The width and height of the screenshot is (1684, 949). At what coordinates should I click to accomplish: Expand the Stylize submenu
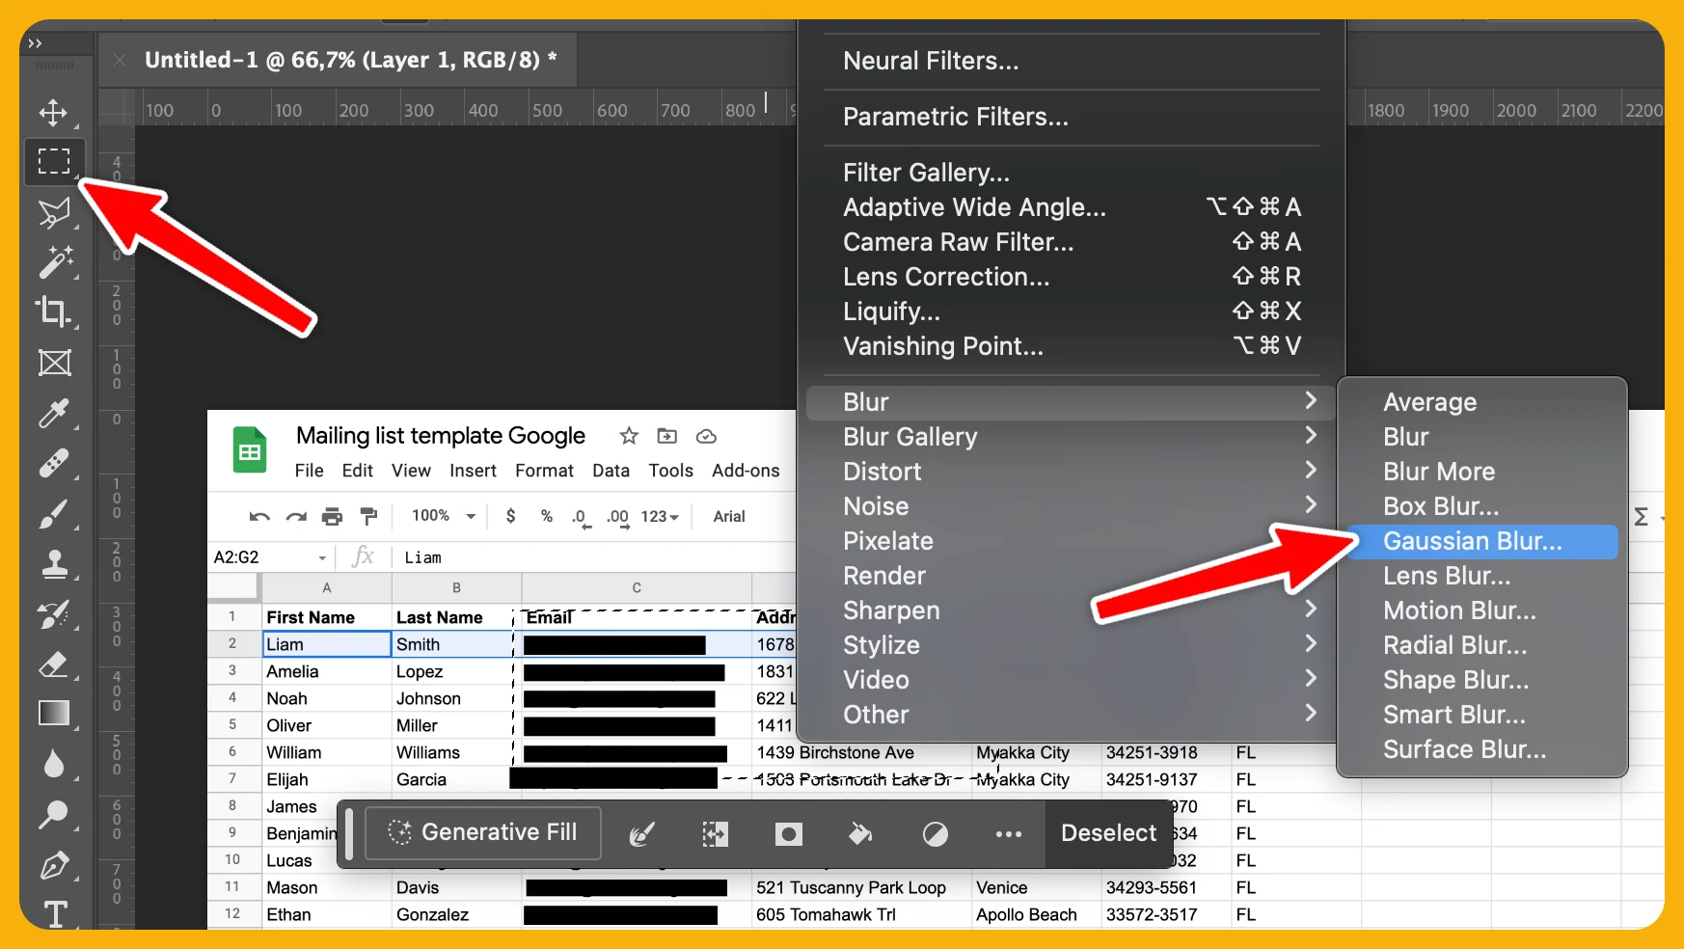1071,645
